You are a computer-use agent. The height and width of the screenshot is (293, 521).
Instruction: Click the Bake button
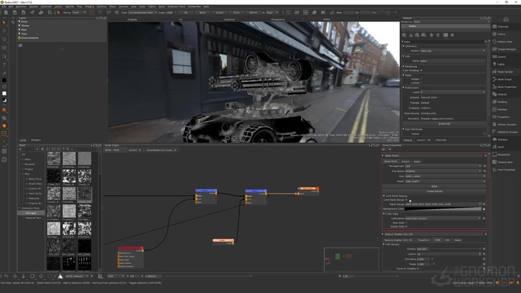[x=433, y=186]
